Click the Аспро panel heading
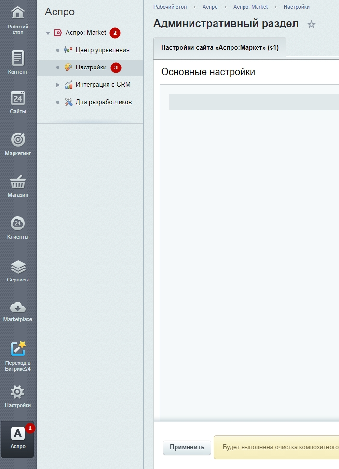The height and width of the screenshot is (469, 339). click(59, 12)
